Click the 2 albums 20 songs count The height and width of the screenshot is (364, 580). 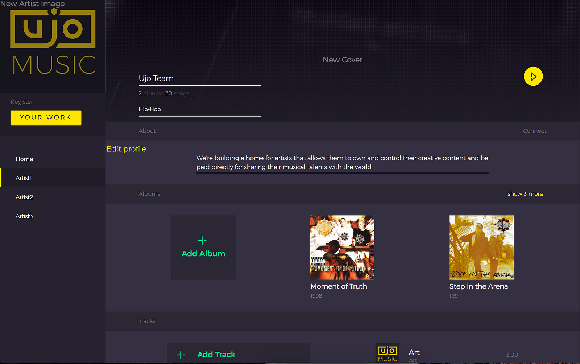(x=164, y=93)
